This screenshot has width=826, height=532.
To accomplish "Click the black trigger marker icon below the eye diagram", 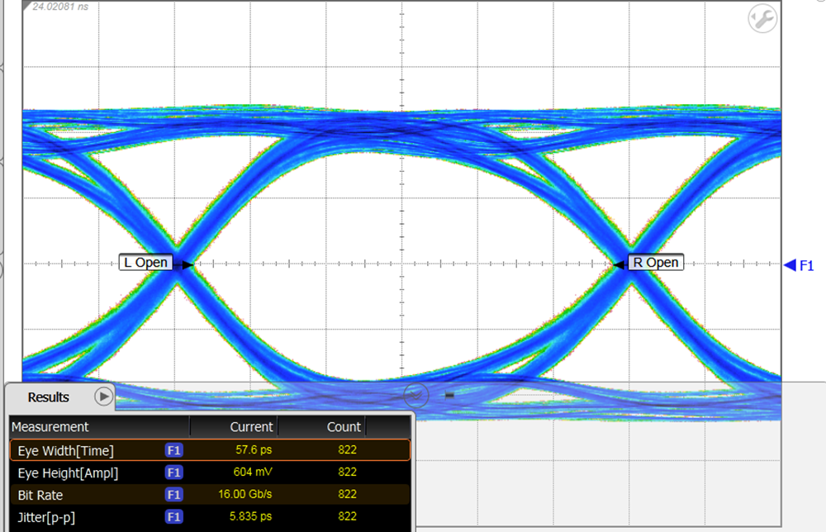I will pos(449,395).
